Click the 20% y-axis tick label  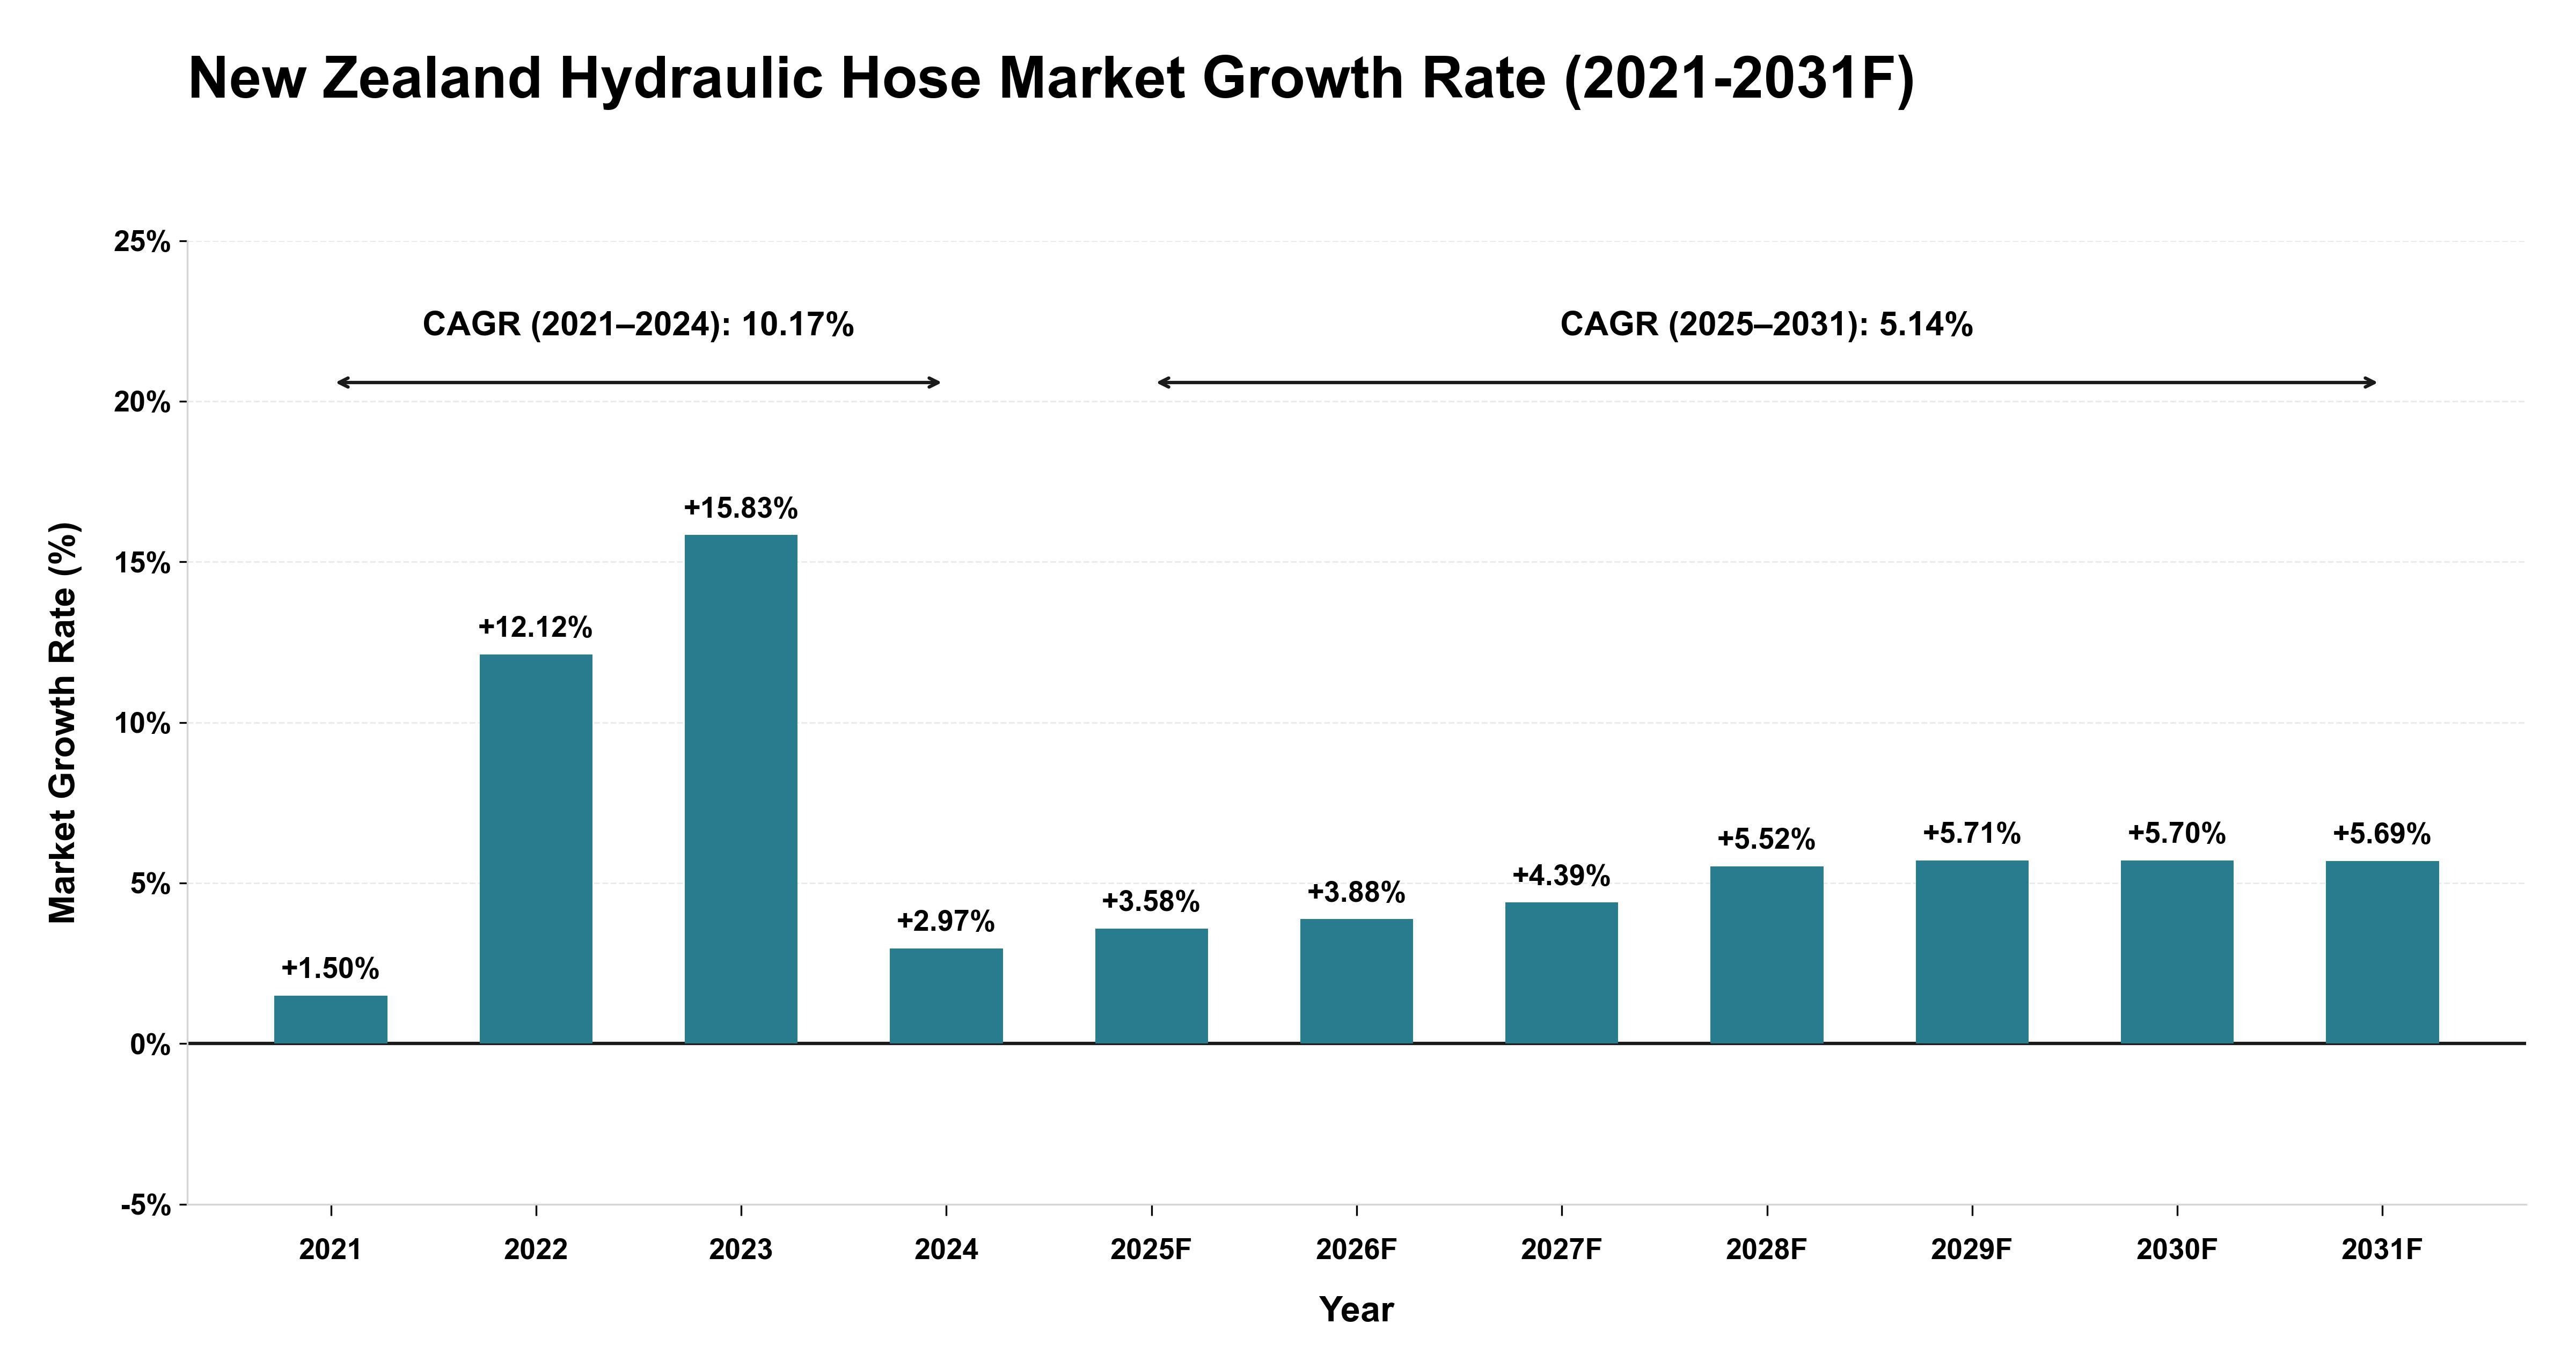142,402
